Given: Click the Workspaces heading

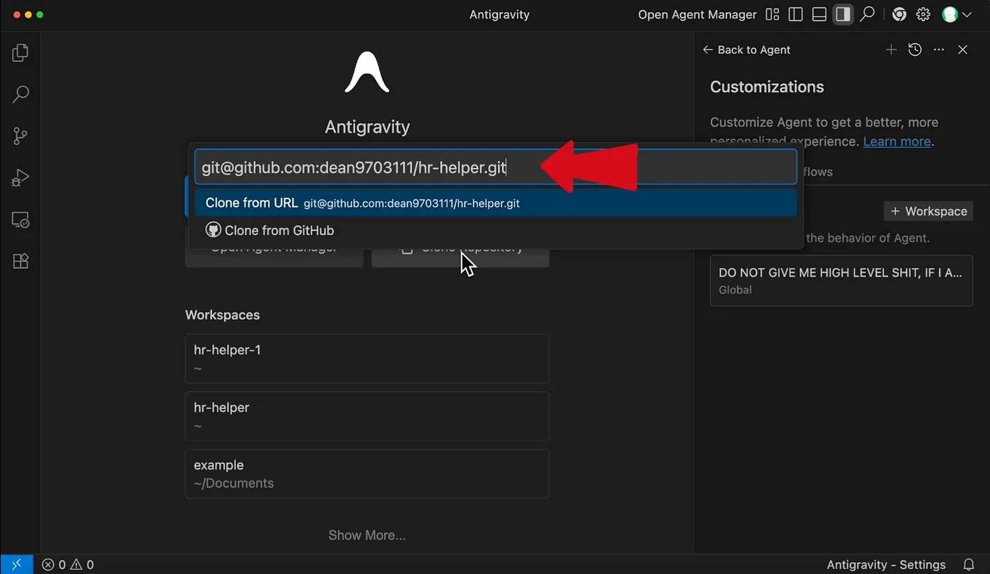Looking at the screenshot, I should coord(222,315).
